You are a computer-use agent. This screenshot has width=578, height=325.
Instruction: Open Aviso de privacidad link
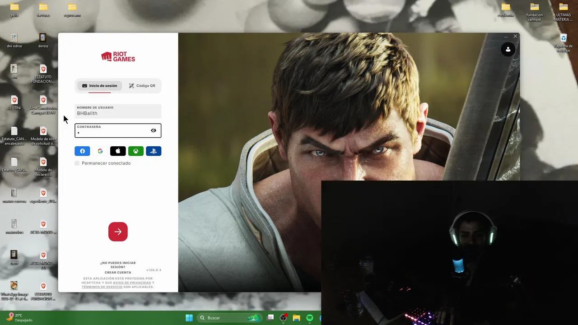click(132, 283)
